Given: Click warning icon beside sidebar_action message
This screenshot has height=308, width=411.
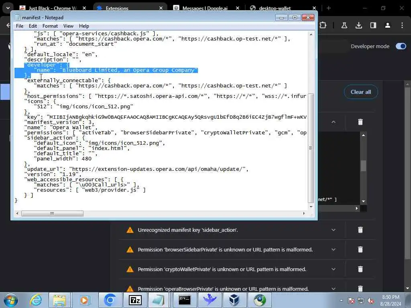Looking at the screenshot, I should click(130, 230).
